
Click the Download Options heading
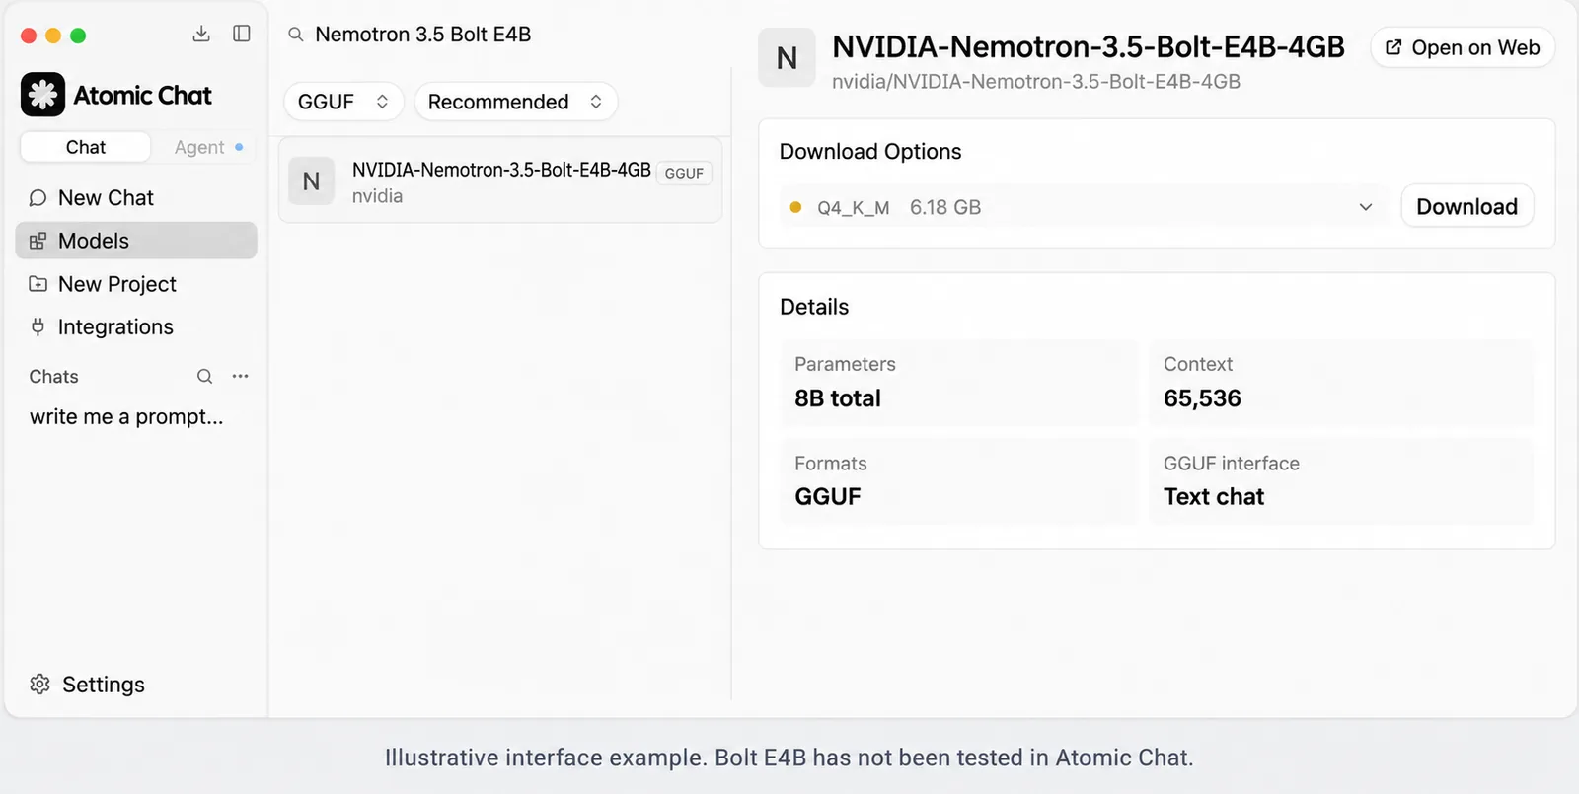point(870,152)
